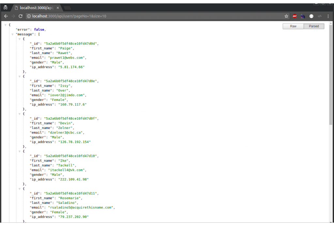Collapse the Paige Rawet user object
The width and height of the screenshot is (334, 226).
[x=19, y=39]
